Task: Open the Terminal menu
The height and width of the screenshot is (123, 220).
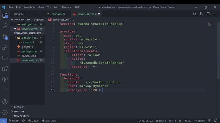Action: [66, 7]
